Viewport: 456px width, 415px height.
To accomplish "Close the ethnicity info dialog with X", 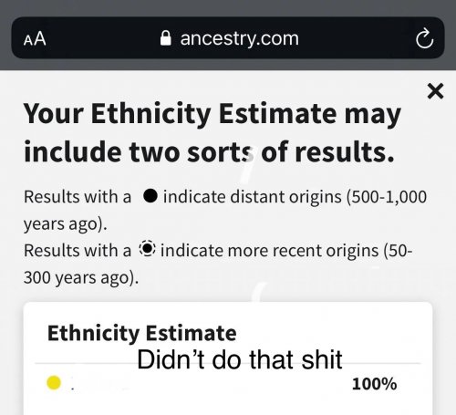I will (x=435, y=91).
